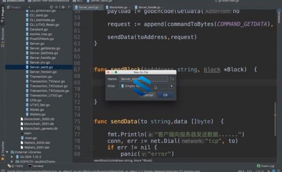
Task: Click the Name field in New Go File dialog
Action: (143, 79)
